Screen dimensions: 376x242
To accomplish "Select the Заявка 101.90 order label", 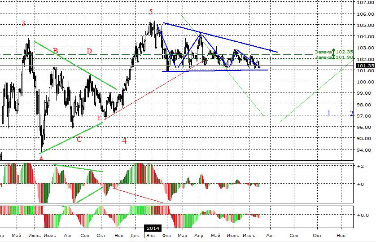I will tap(334, 57).
